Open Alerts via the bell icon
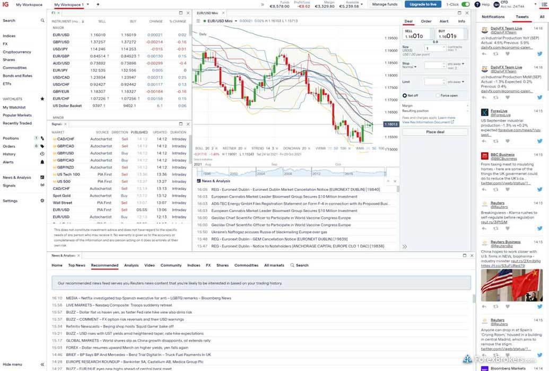 [42, 162]
